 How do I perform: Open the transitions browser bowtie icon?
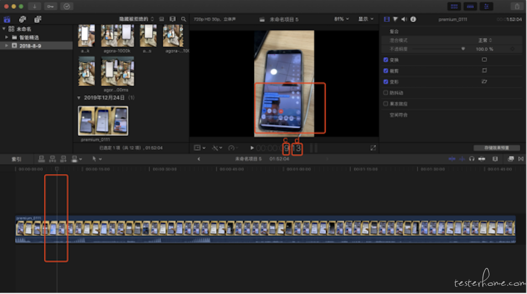pyautogui.click(x=521, y=159)
